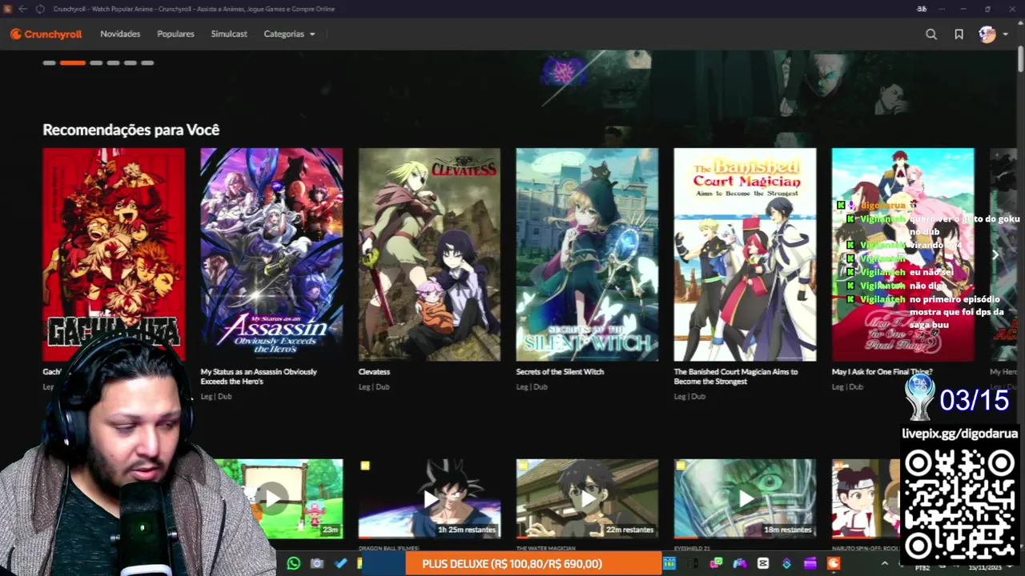Screen dimensions: 1025x576
Task: Click The Banished Court Magician title link
Action: [736, 377]
